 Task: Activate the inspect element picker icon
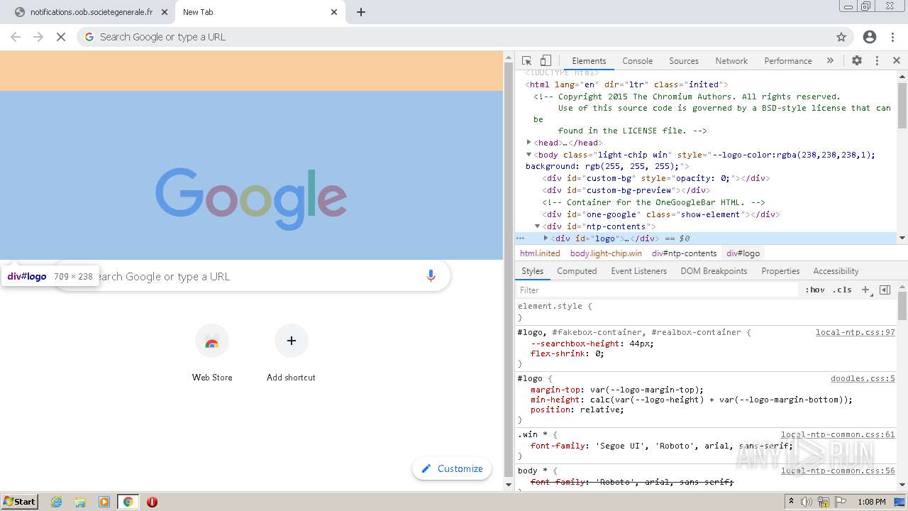(x=526, y=61)
